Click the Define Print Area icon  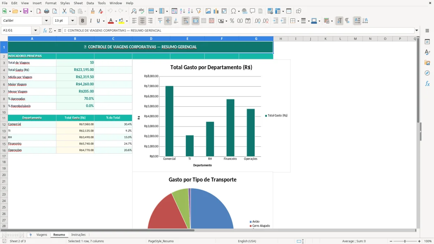tap(270, 11)
